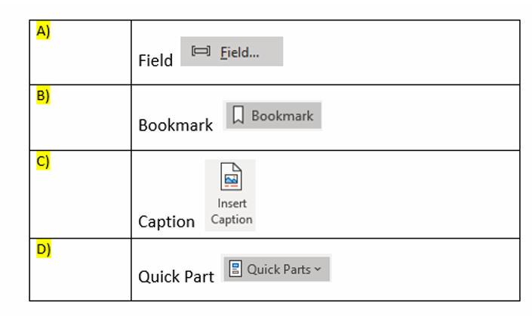Select the highlighted C) option label

pos(42,162)
